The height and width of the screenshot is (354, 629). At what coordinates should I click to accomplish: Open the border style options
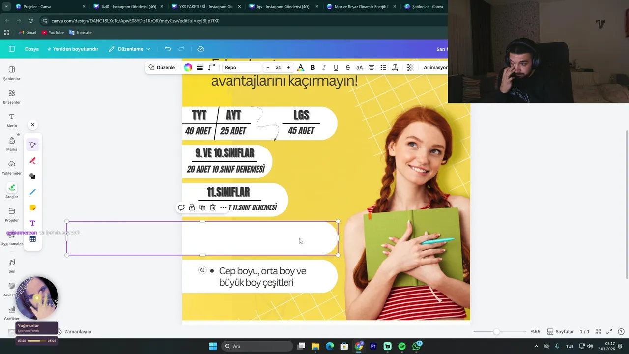pos(200,67)
